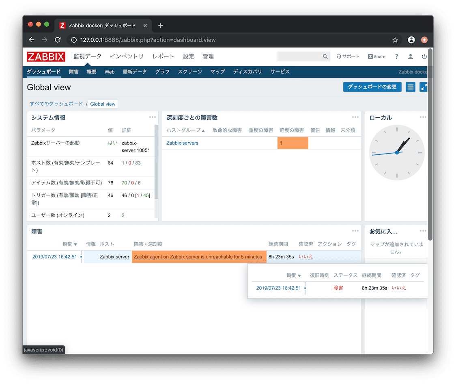Viewport: 456px width, 384px height.
Task: Click the browser update notification icon
Action: tap(424, 40)
